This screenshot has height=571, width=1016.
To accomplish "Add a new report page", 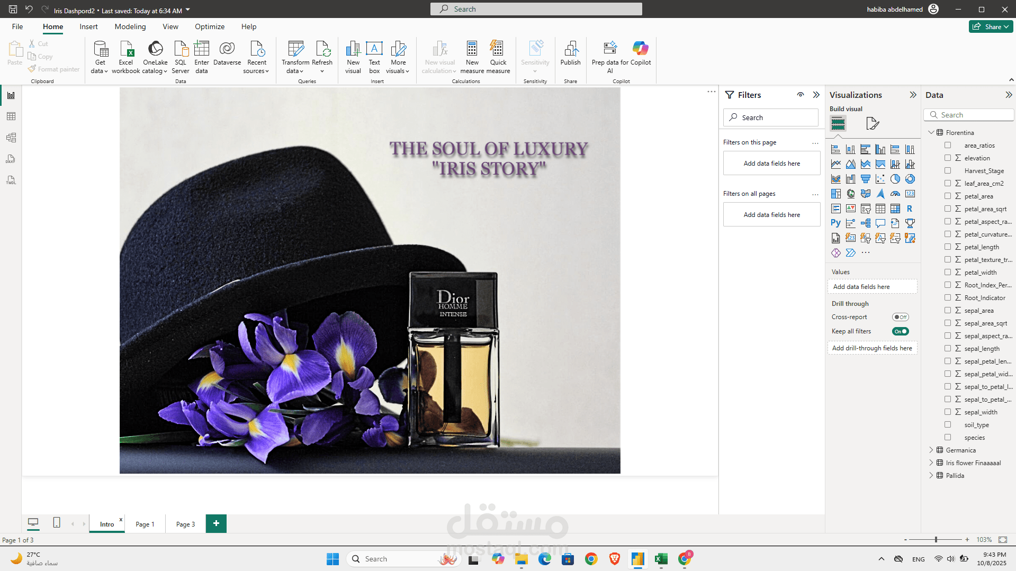I will pos(216,523).
